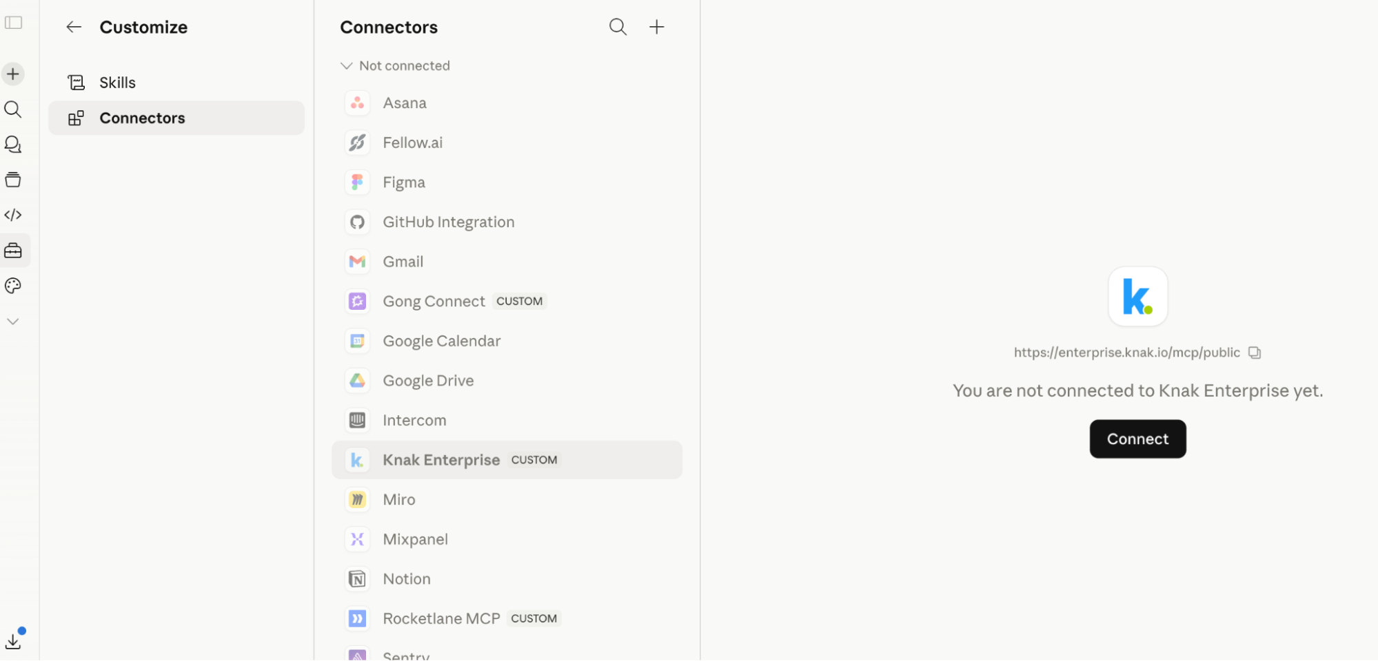Click the new chat plus icon
The width and height of the screenshot is (1378, 661).
(13, 74)
